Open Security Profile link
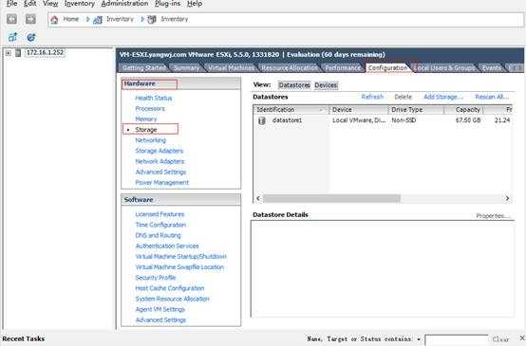The width and height of the screenshot is (526, 346). [x=156, y=278]
